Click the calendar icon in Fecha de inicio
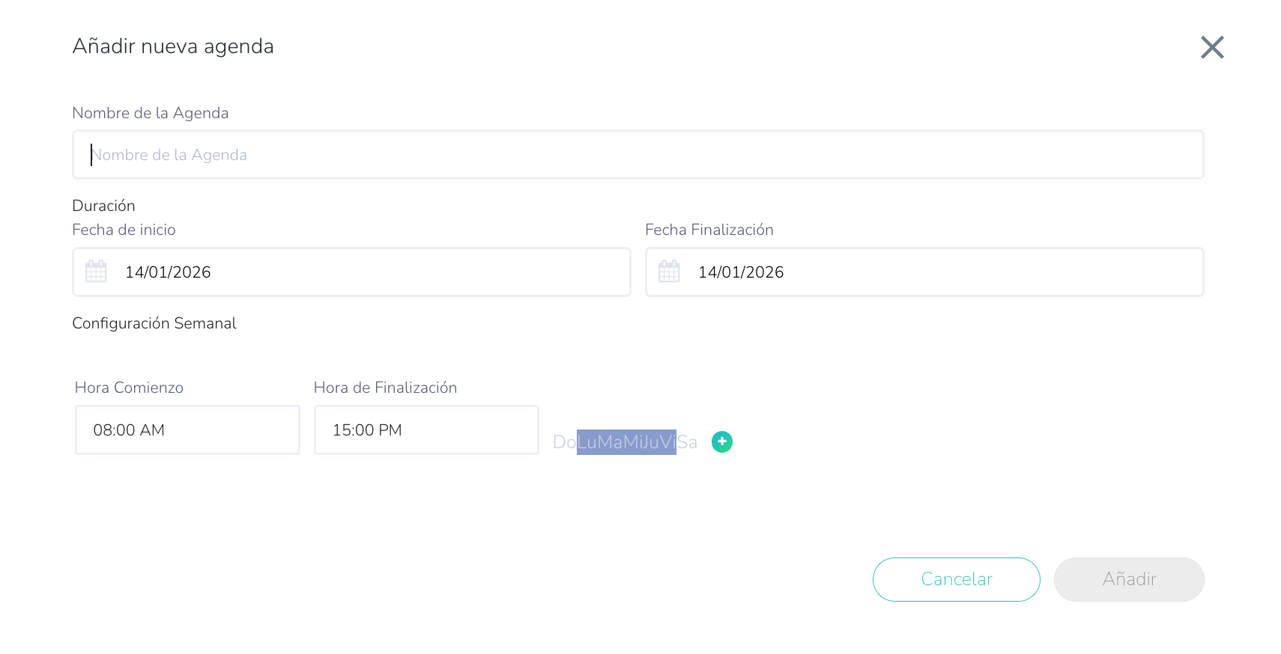 coord(96,272)
